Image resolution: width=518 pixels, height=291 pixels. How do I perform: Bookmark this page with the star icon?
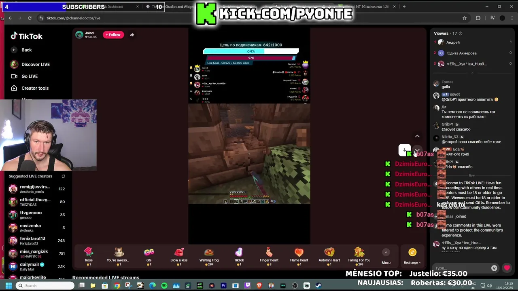(465, 18)
